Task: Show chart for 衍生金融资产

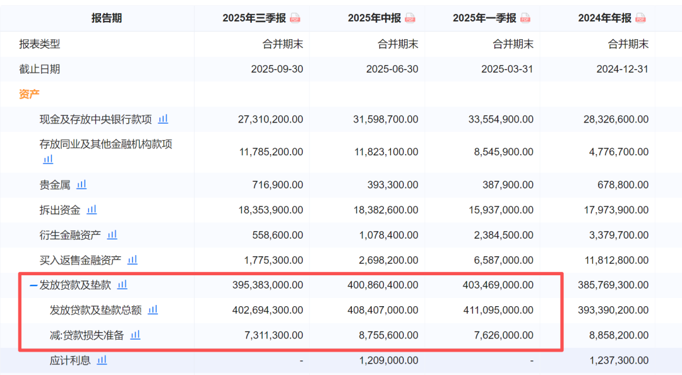Action: (112, 234)
